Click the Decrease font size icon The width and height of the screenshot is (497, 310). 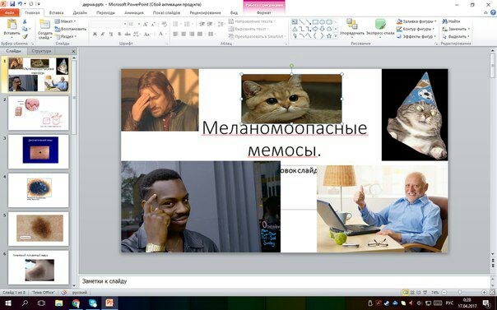pos(153,24)
